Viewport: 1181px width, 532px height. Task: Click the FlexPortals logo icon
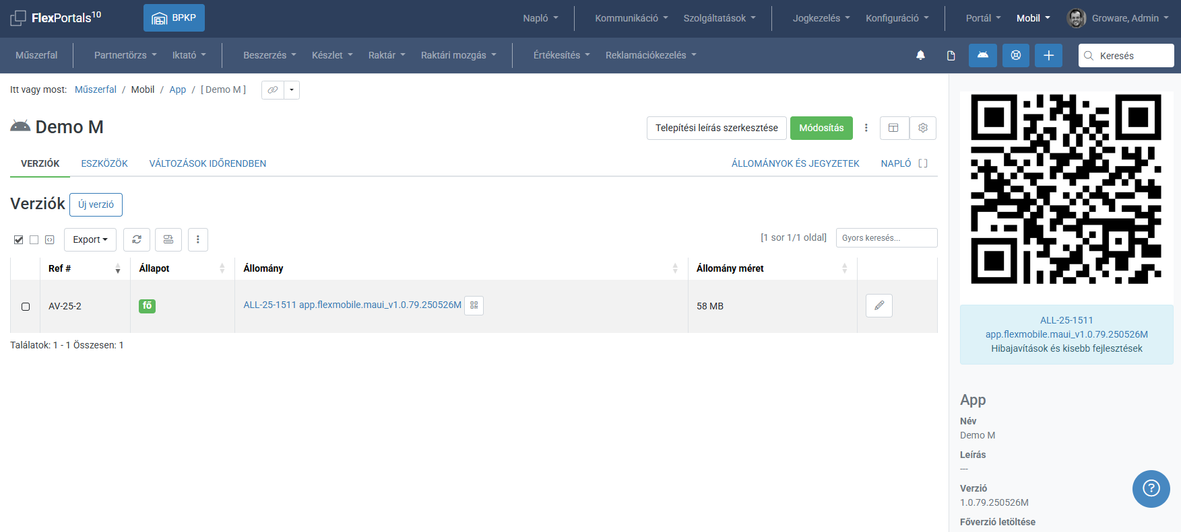click(18, 18)
